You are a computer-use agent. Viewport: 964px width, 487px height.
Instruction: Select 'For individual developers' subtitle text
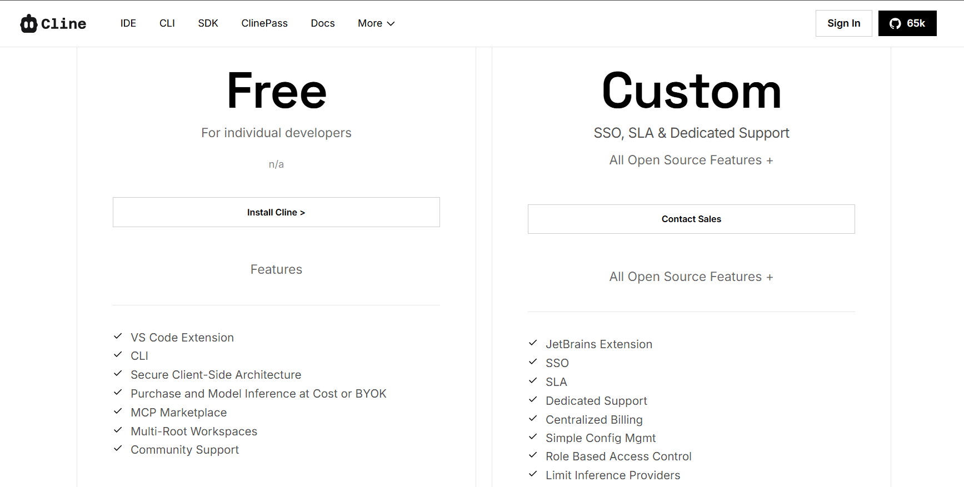(x=276, y=133)
